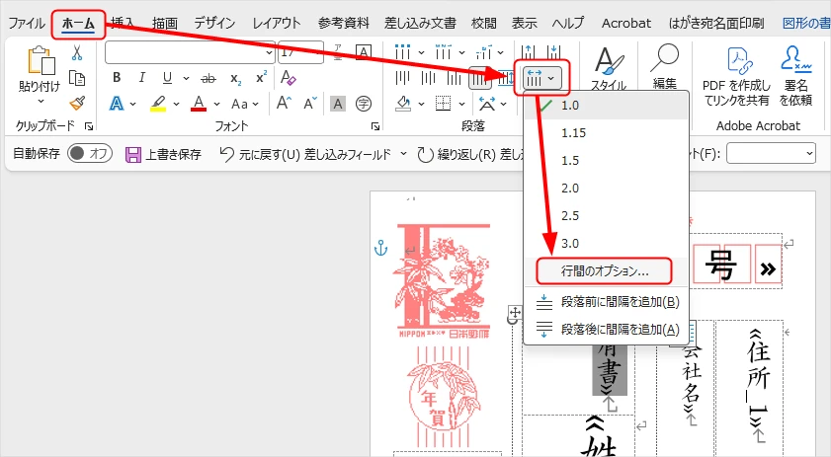
Task: Align text to bottom icon
Action: pos(454,78)
